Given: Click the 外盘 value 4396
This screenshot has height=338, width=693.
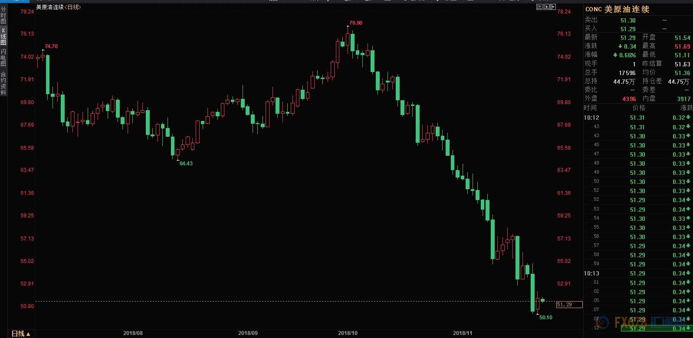Looking at the screenshot, I should (x=629, y=99).
